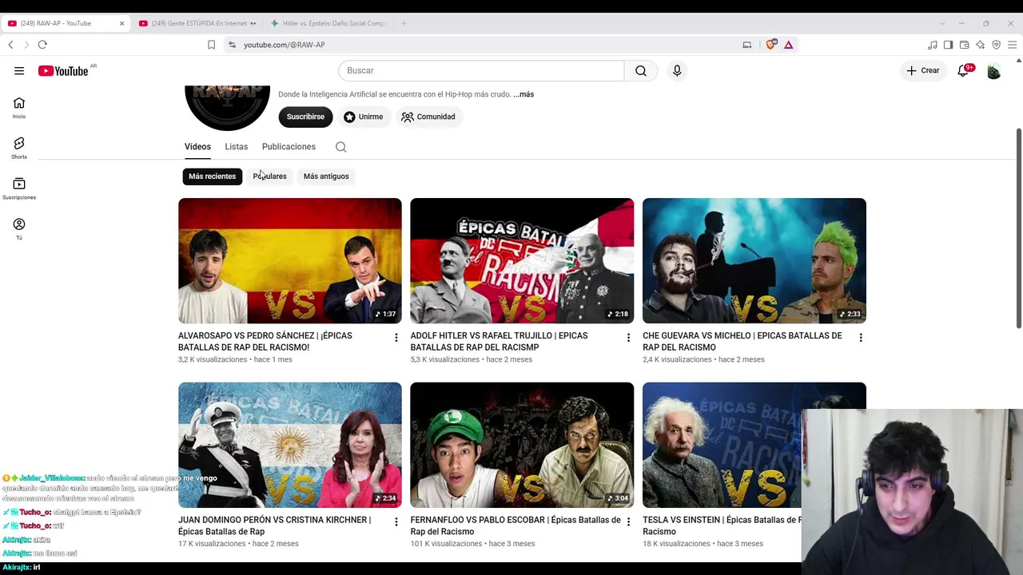Open the Crear menu button
The image size is (1023, 575).
pyautogui.click(x=922, y=71)
